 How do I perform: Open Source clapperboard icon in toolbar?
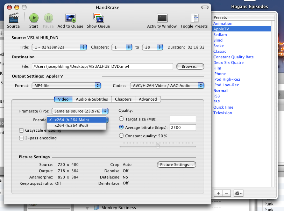click(x=13, y=18)
